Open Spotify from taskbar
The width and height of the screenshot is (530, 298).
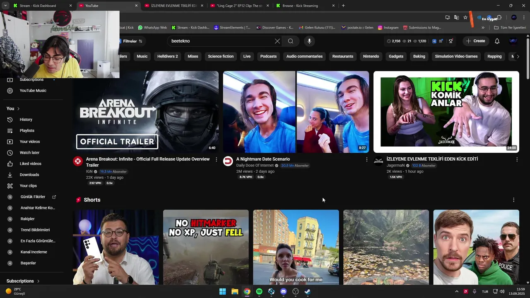(x=259, y=291)
